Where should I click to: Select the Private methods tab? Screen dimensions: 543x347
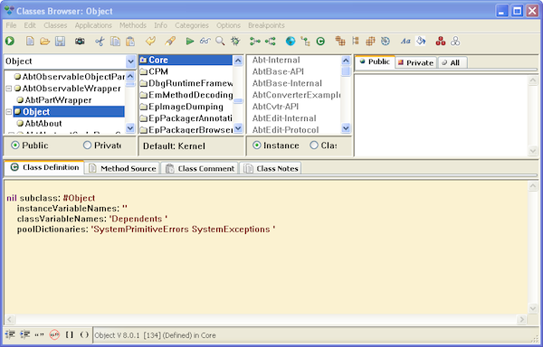click(415, 62)
